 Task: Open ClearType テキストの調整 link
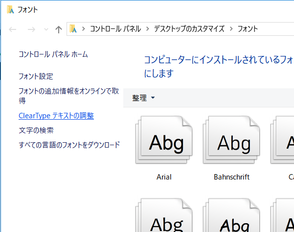56,116
